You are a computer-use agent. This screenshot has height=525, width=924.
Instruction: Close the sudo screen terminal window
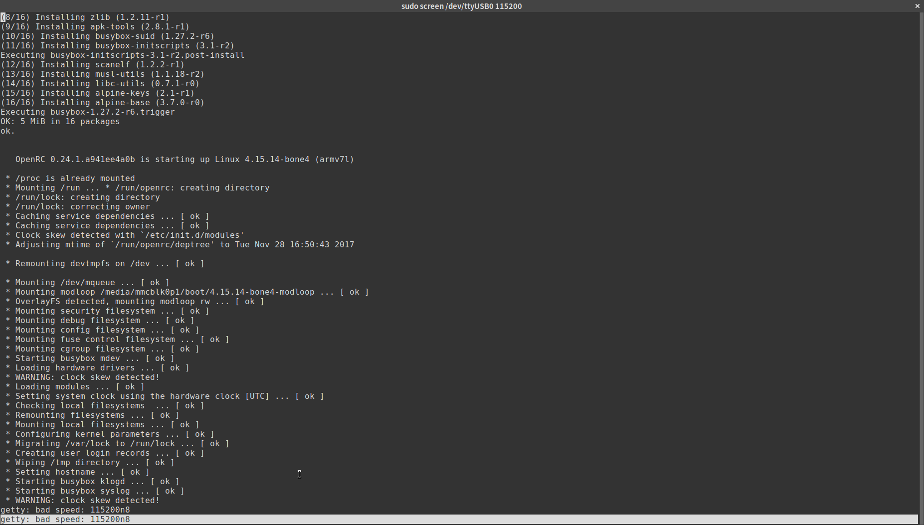pos(917,6)
